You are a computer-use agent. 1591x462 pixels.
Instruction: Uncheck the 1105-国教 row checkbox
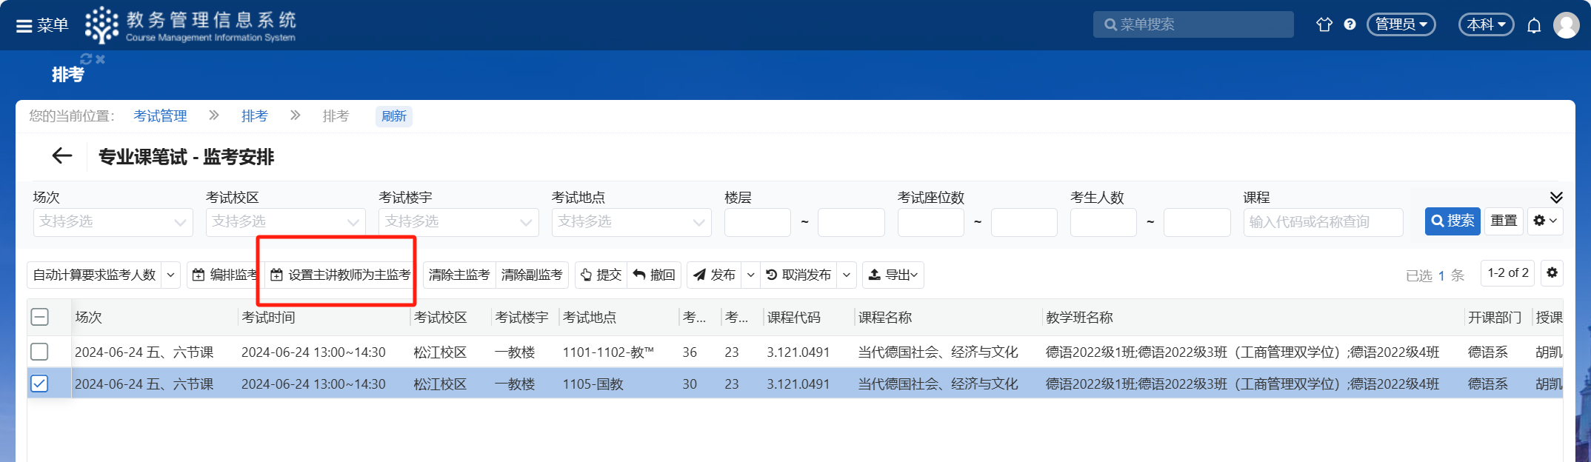[40, 384]
